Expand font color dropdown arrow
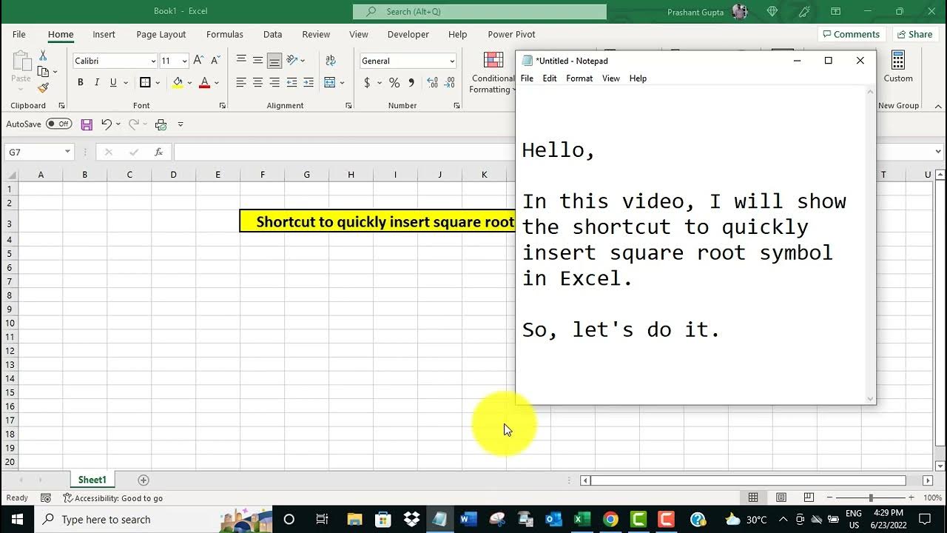The image size is (947, 533). (x=216, y=83)
